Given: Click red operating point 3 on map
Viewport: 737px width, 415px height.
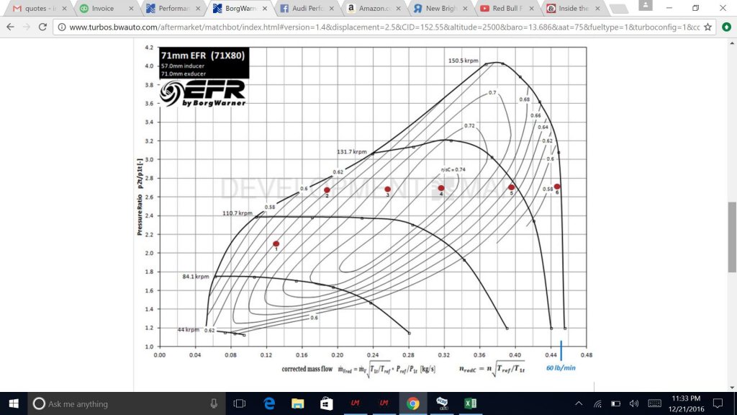Looking at the screenshot, I should click(387, 189).
